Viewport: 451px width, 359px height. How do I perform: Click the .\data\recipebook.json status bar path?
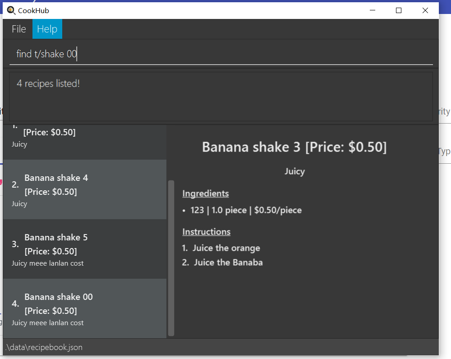44,347
